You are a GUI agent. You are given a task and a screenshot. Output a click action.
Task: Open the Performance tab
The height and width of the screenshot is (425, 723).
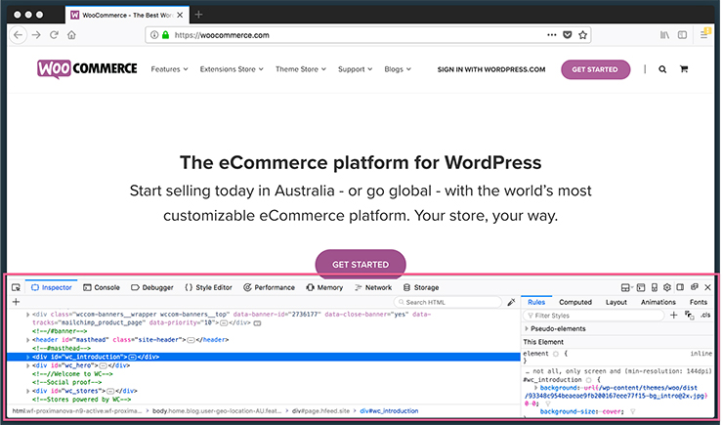click(x=269, y=287)
